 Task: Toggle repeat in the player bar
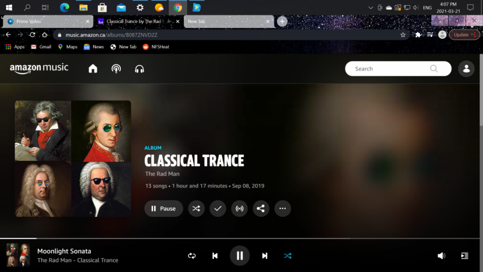(192, 255)
